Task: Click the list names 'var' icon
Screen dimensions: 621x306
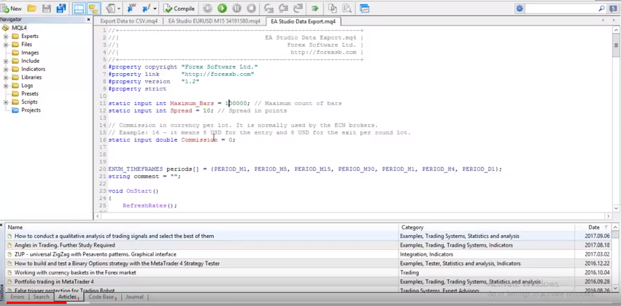Action: click(132, 8)
